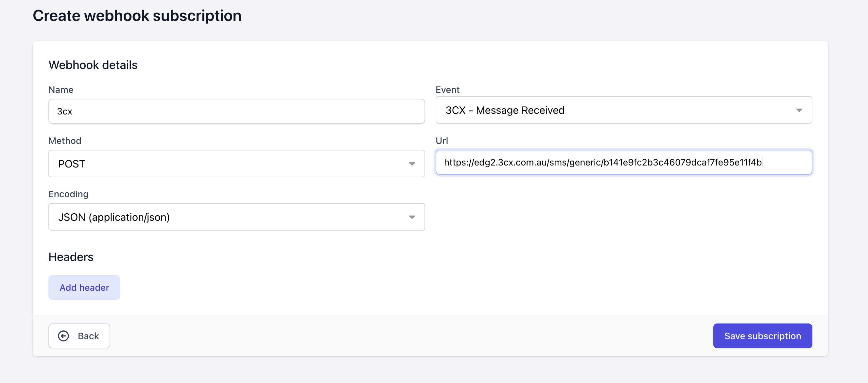Click the Encoding field label
Viewport: 868px width, 383px height.
click(68, 194)
